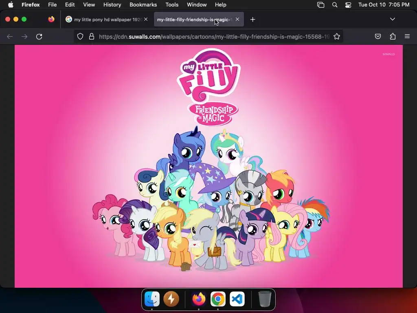This screenshot has width=417, height=313.
Task: Open the Tools menu
Action: [172, 4]
